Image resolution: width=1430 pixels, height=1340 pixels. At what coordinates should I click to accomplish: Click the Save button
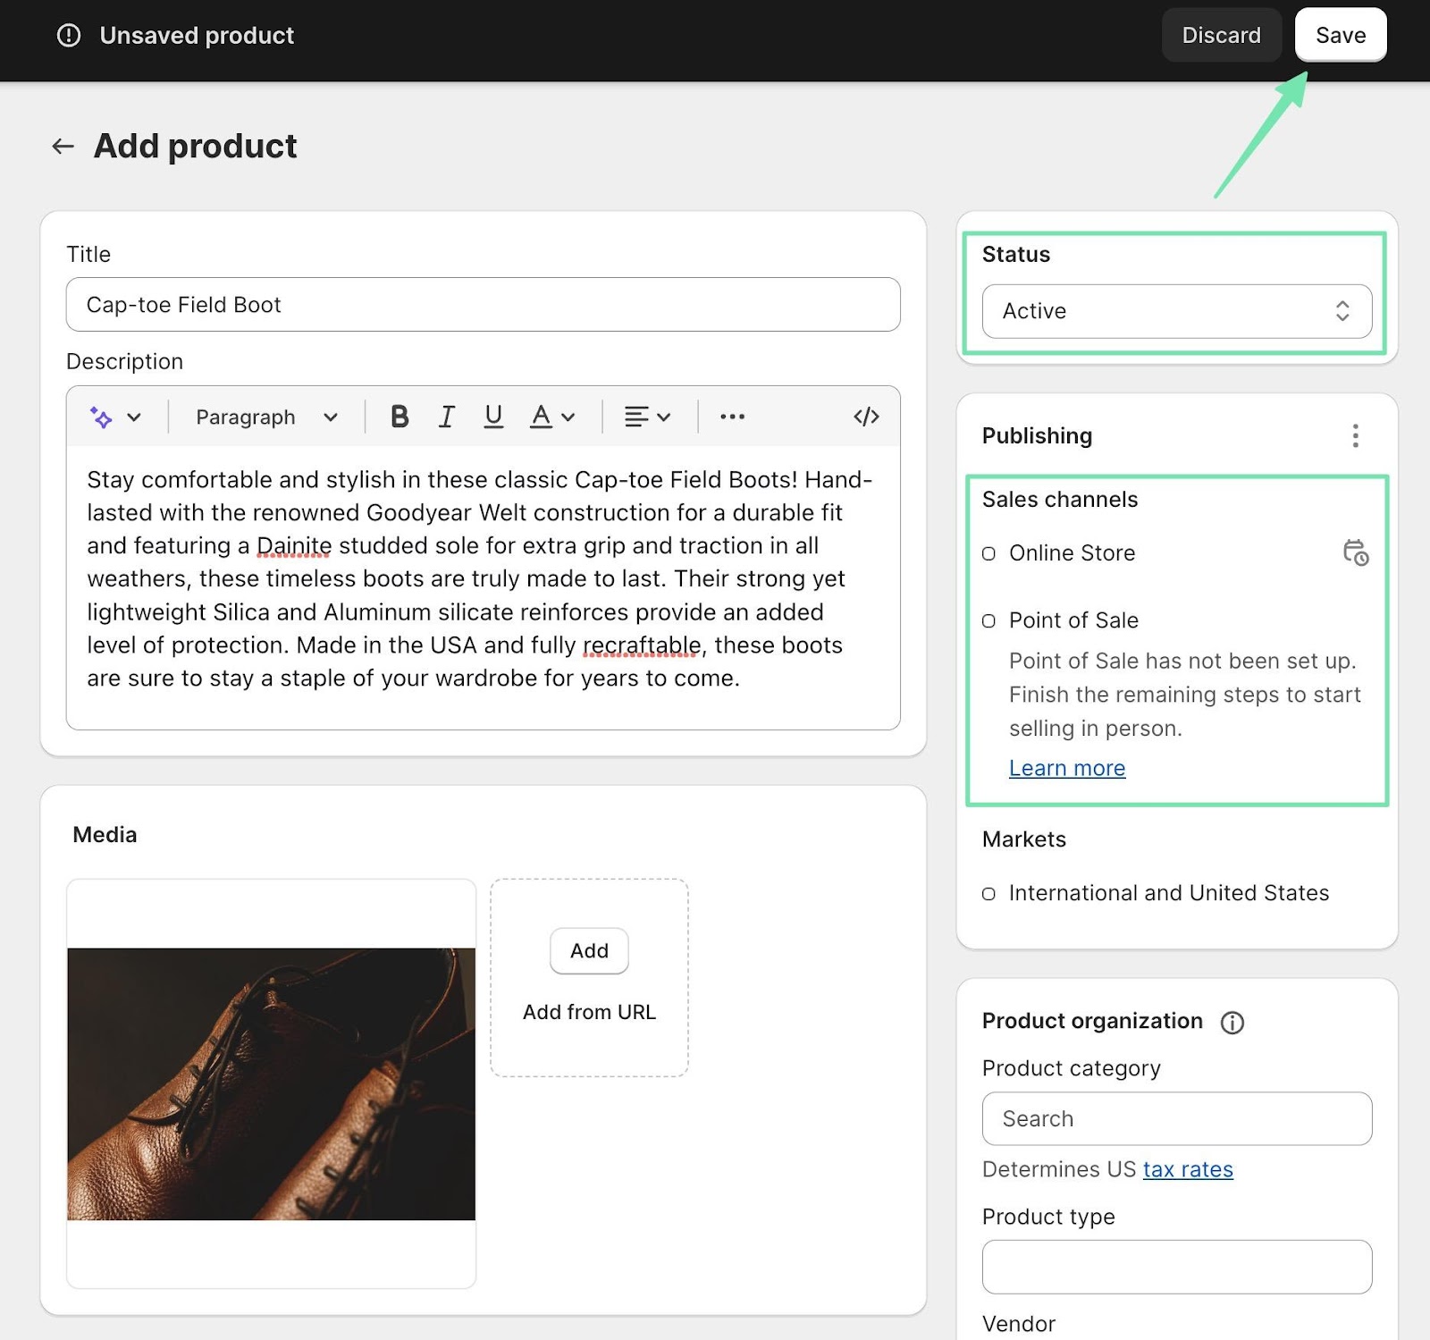point(1340,35)
